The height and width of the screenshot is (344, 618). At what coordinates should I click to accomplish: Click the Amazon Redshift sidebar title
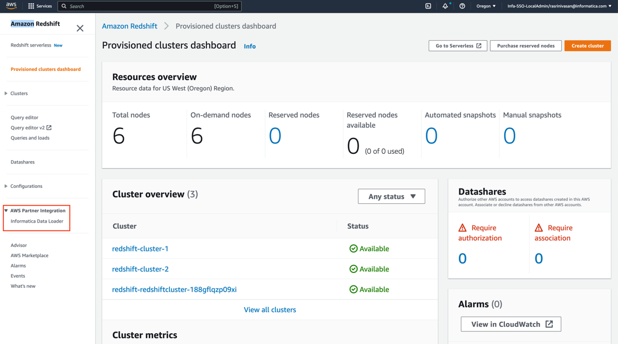pyautogui.click(x=35, y=24)
